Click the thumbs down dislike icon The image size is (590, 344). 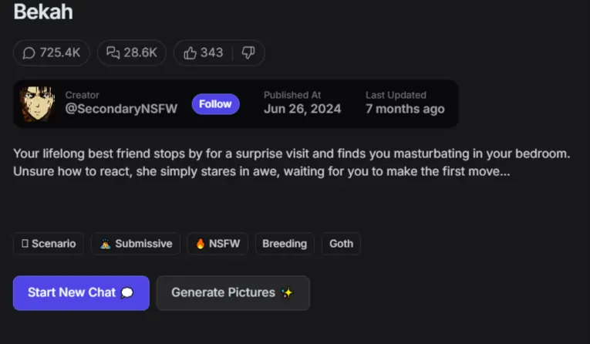point(248,52)
